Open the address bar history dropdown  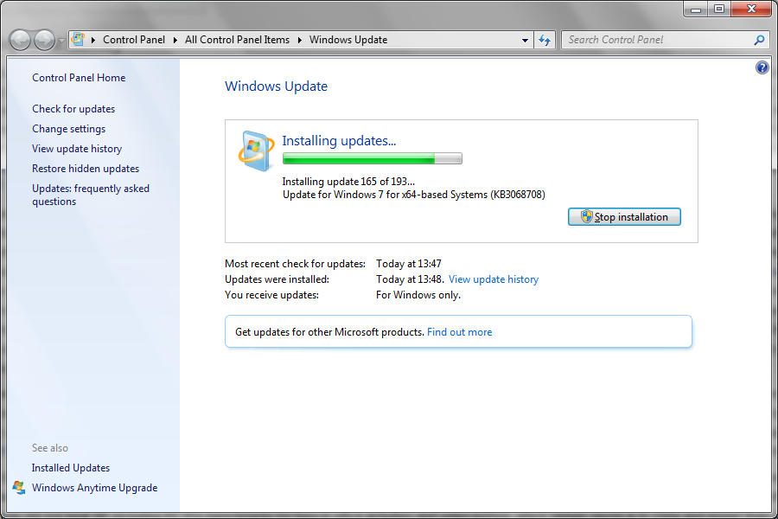525,41
